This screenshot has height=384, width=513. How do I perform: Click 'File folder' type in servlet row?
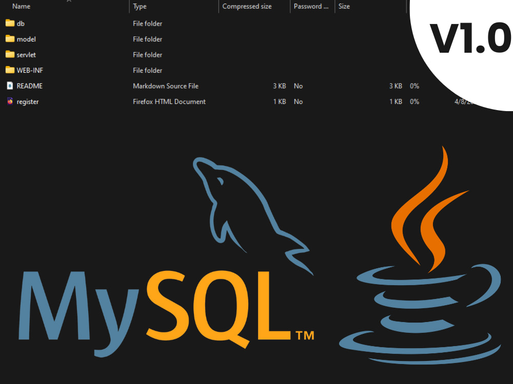[148, 55]
